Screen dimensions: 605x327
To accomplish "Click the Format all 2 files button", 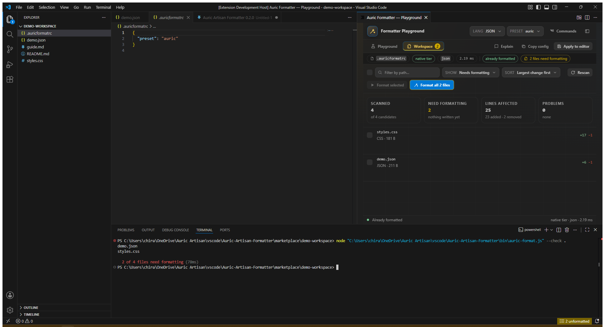I will point(432,85).
